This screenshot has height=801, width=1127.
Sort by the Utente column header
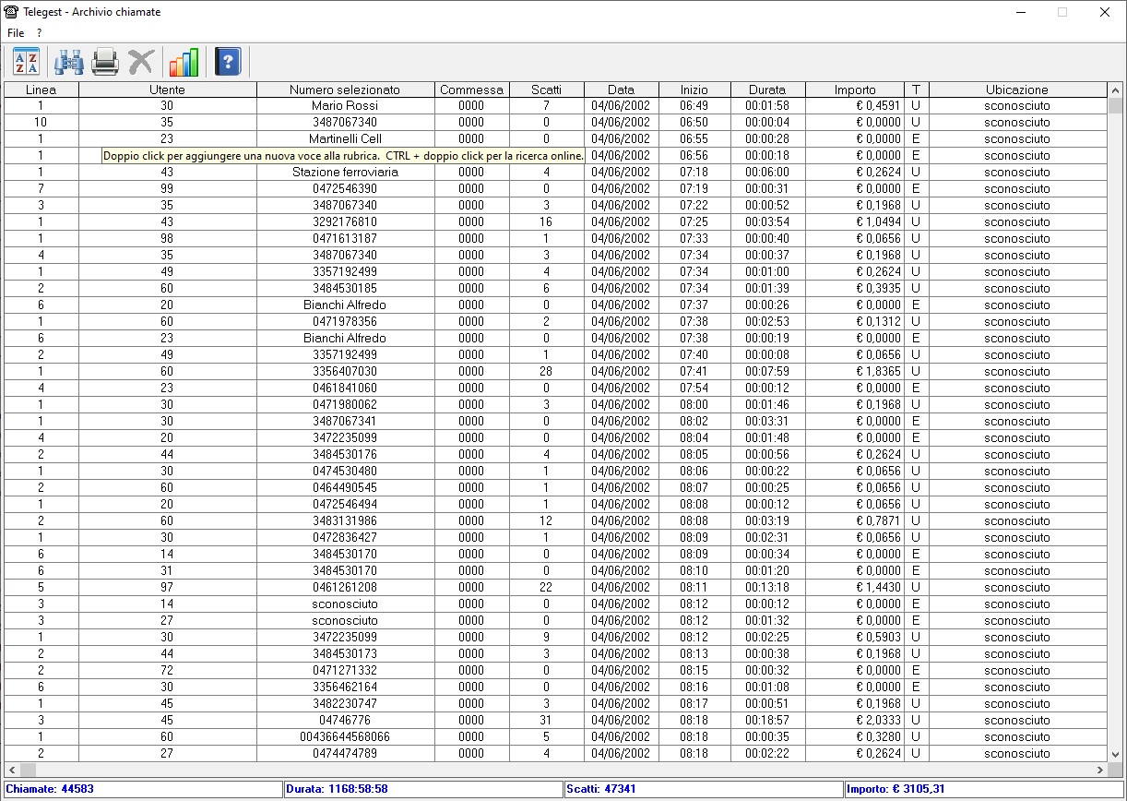click(x=167, y=90)
